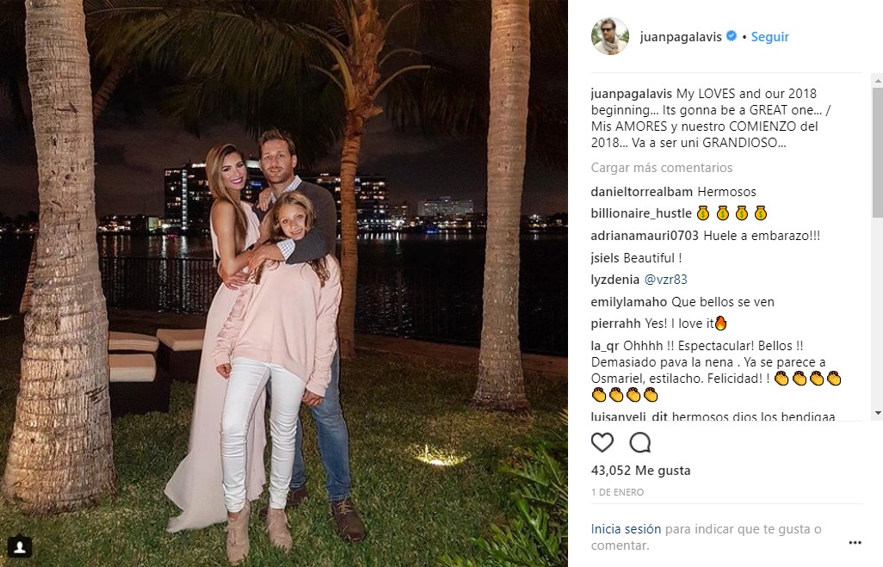This screenshot has height=567, width=883.
Task: Open la_qr commenter profile
Action: 605,346
